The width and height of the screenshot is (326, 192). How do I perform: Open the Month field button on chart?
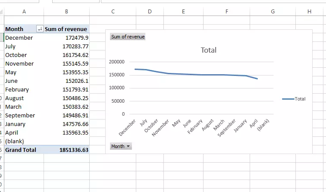pyautogui.click(x=121, y=146)
